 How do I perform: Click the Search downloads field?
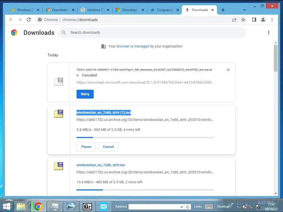pyautogui.click(x=152, y=33)
